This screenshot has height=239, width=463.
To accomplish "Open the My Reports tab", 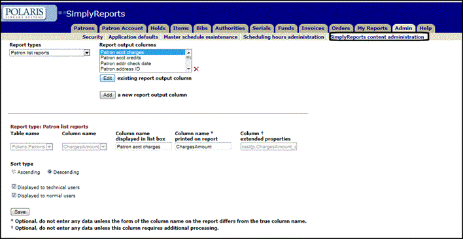I will [372, 28].
